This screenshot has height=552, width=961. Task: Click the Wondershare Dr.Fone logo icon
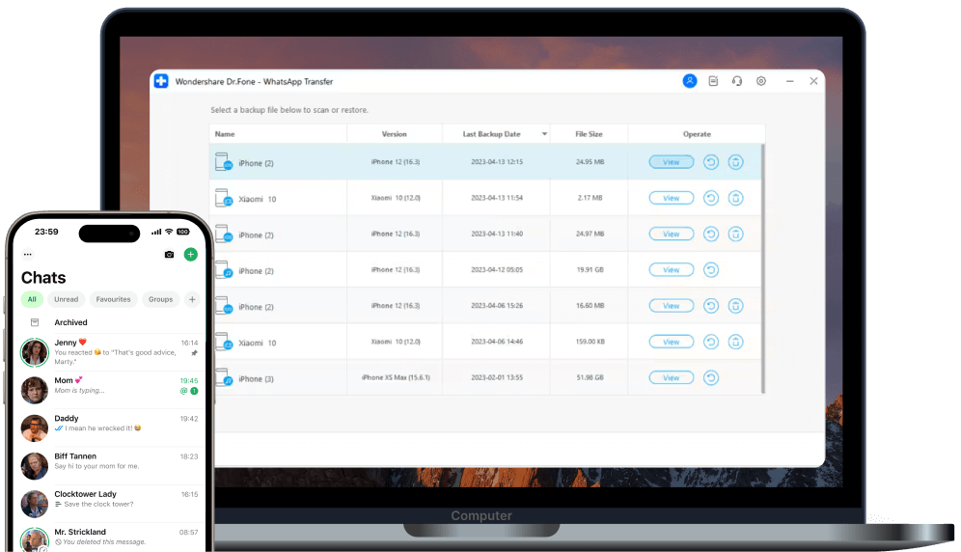[161, 81]
